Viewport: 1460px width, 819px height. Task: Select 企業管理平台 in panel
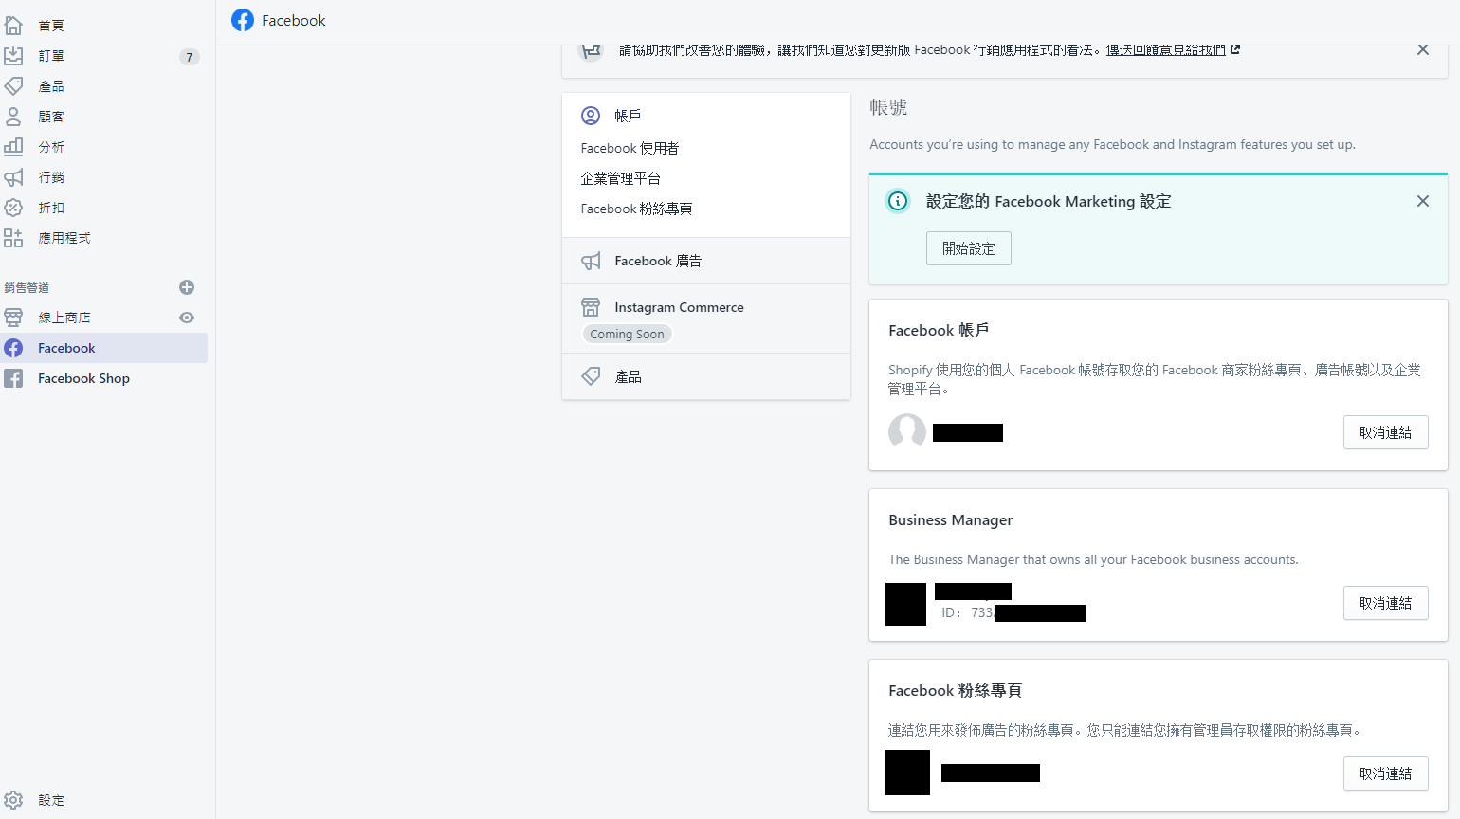coord(621,178)
